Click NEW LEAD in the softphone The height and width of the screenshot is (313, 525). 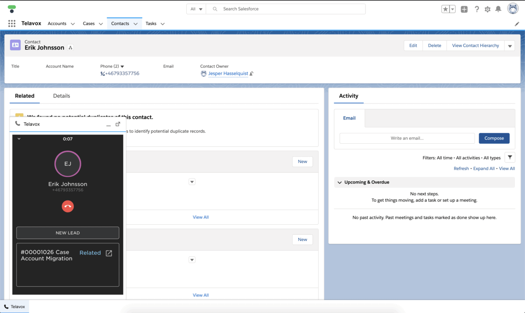point(68,233)
